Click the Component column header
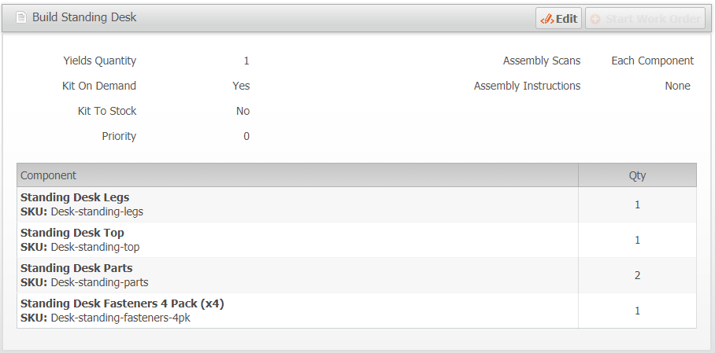Image resolution: width=715 pixels, height=353 pixels. pos(49,175)
